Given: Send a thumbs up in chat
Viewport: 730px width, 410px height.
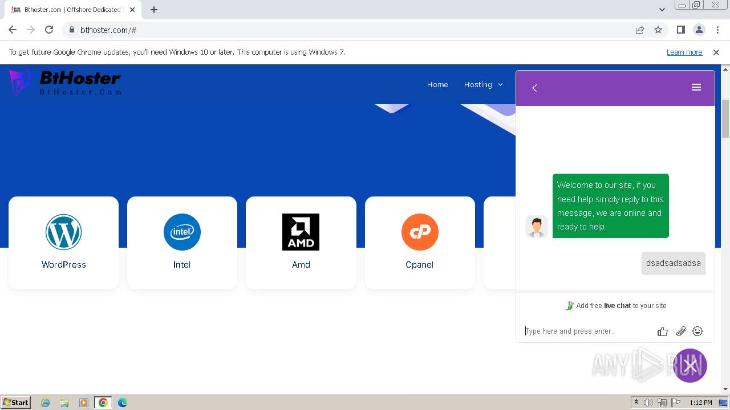Looking at the screenshot, I should coord(662,331).
